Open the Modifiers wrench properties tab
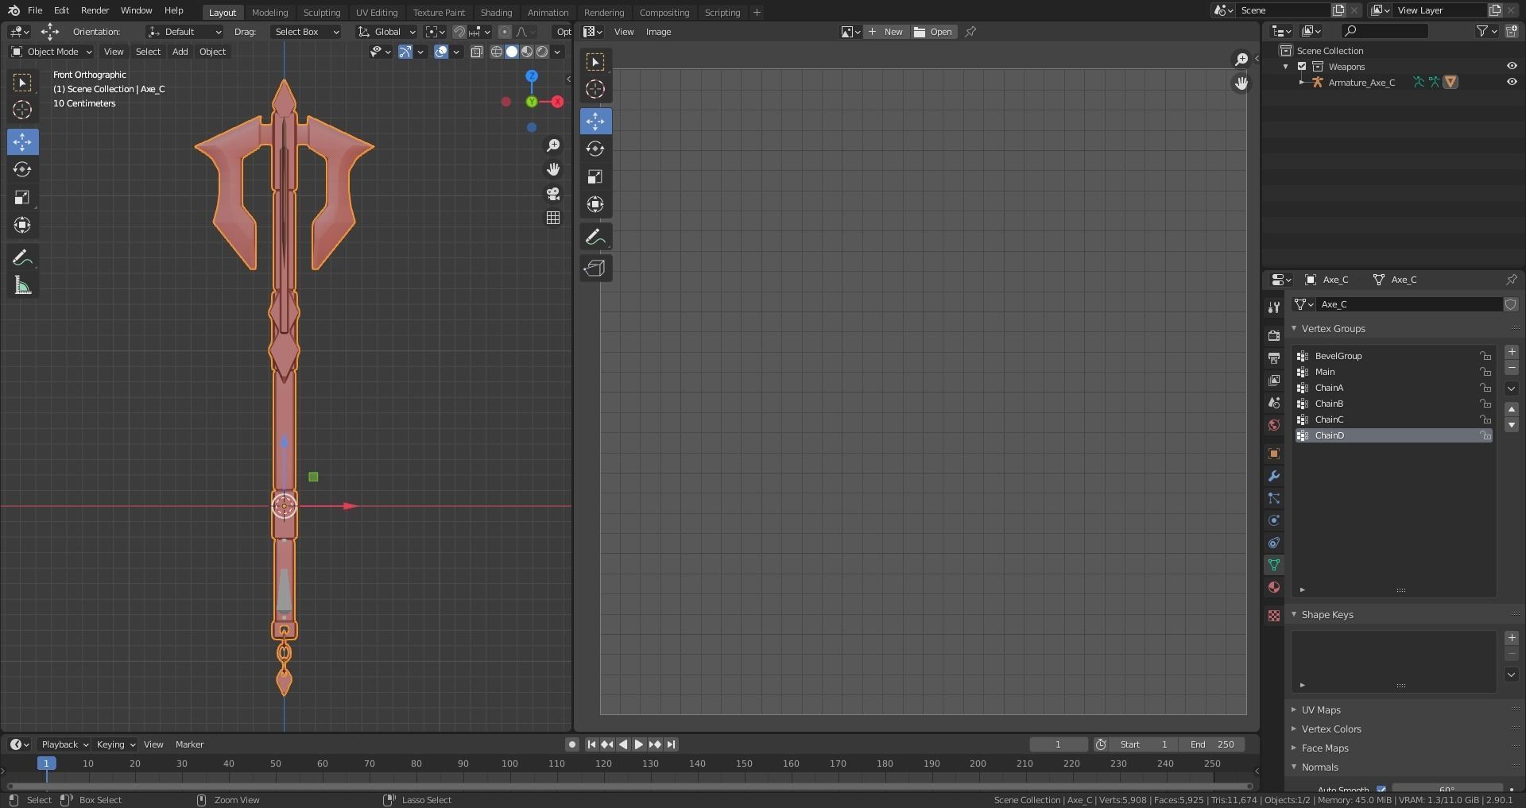Image resolution: width=1526 pixels, height=808 pixels. click(1274, 476)
